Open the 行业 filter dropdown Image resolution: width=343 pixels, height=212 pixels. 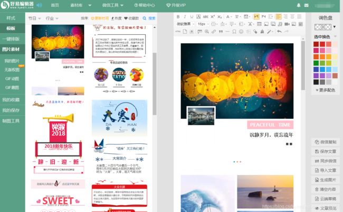tap(52, 19)
